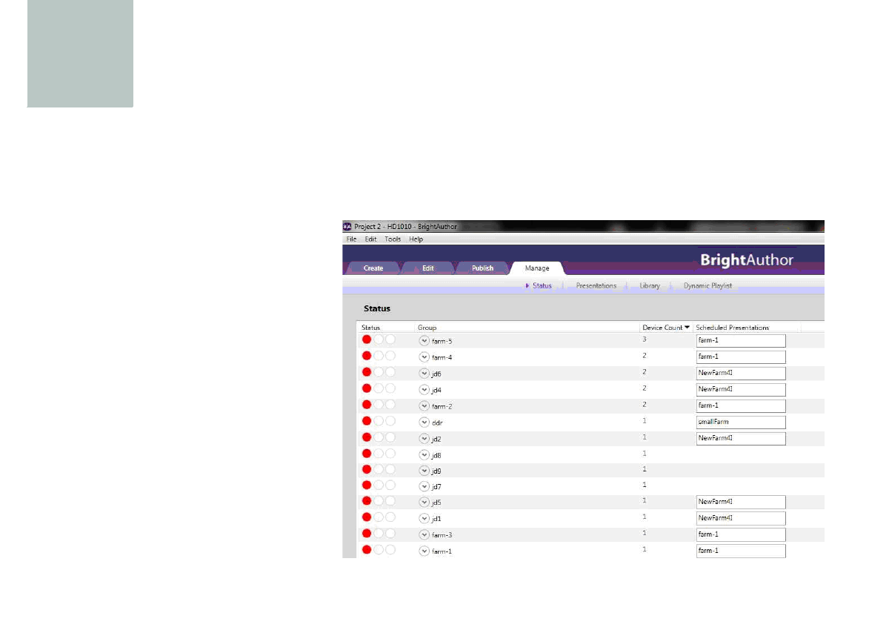Select the group name jd8
Viewport: 869px width, 633px height.
tap(436, 456)
